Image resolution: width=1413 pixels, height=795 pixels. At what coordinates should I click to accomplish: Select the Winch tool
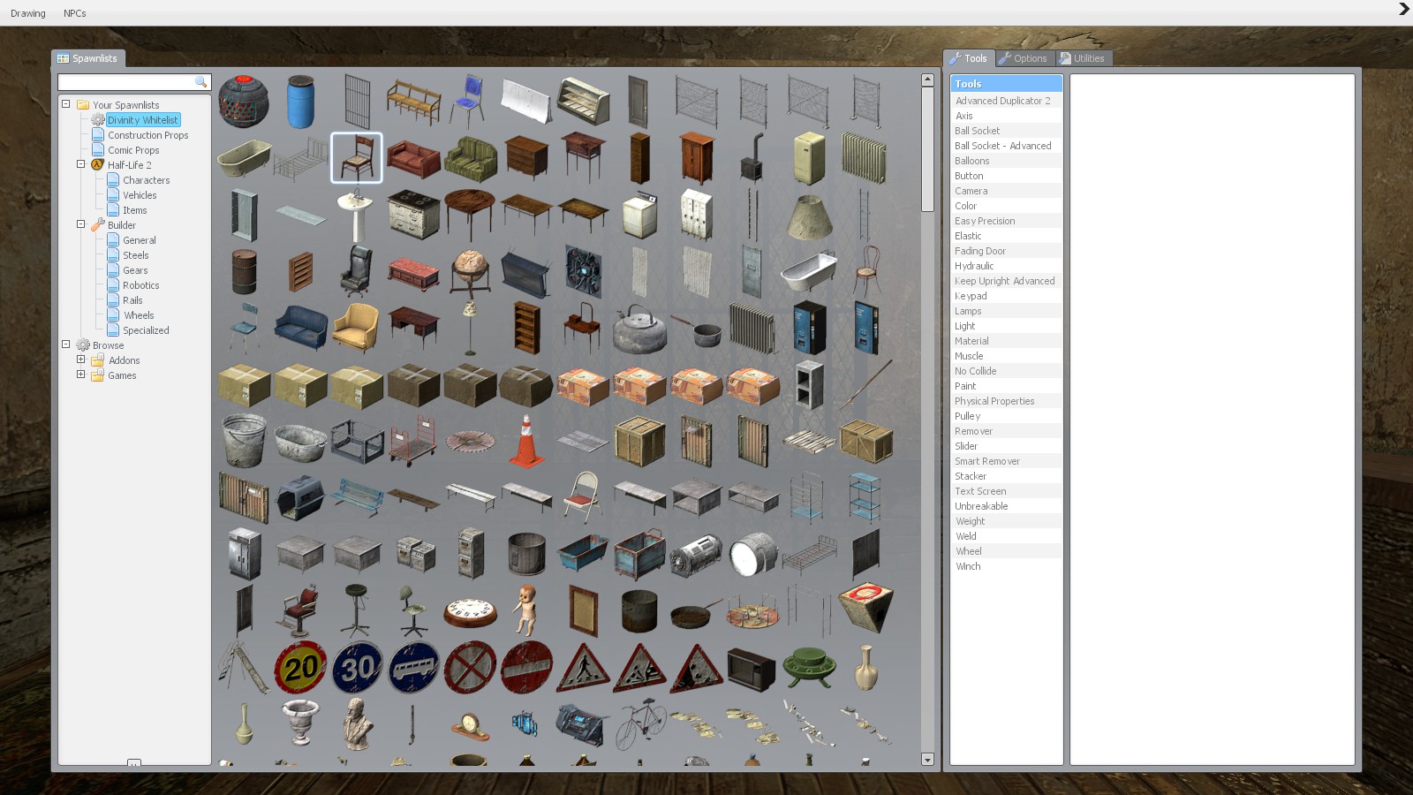coord(1006,566)
